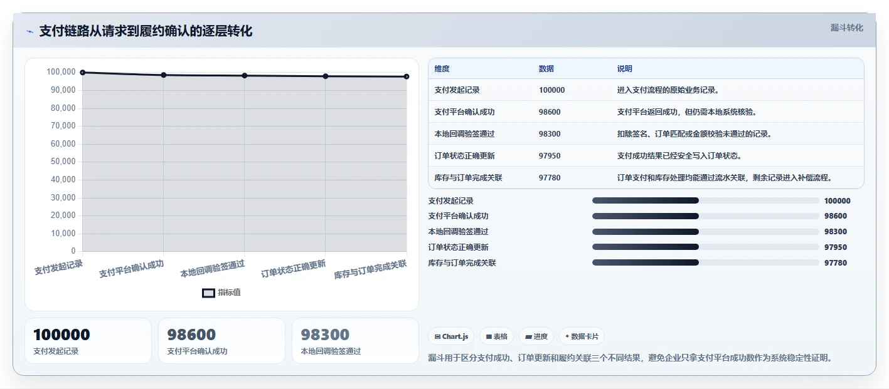Click the 数据 column header
Image resolution: width=889 pixels, height=389 pixels.
[x=546, y=69]
